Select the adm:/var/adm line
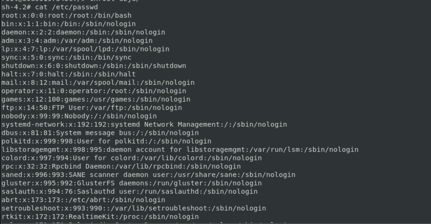This screenshot has height=224, width=431. tap(77, 41)
